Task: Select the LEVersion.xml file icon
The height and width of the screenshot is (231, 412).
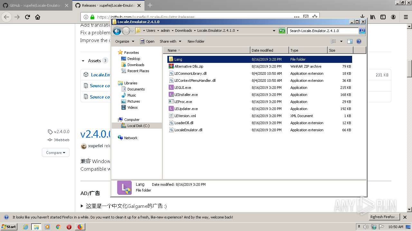Action: (x=171, y=116)
